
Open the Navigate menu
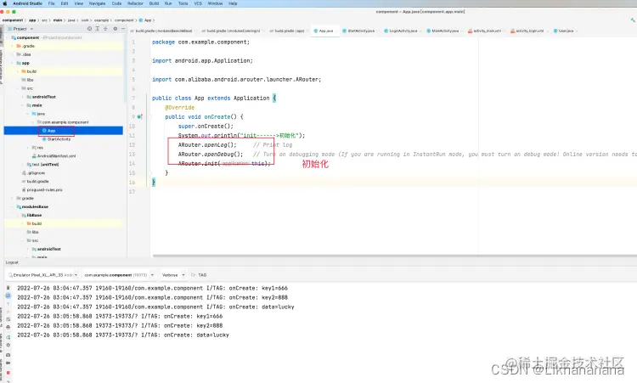pyautogui.click(x=97, y=3)
